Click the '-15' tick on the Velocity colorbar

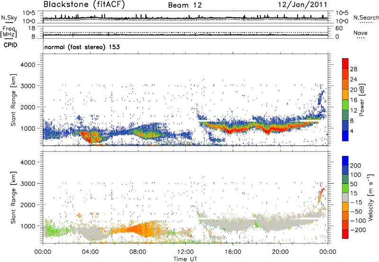[x=356, y=202]
